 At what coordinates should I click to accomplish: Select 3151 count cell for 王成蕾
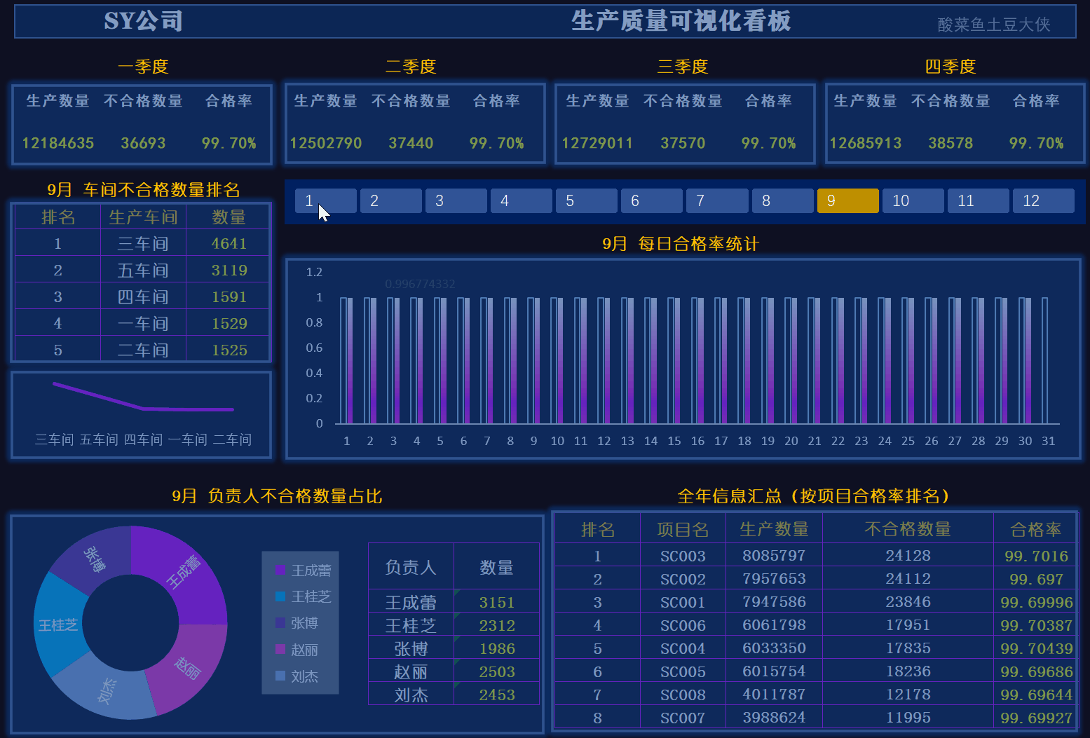[x=496, y=603]
